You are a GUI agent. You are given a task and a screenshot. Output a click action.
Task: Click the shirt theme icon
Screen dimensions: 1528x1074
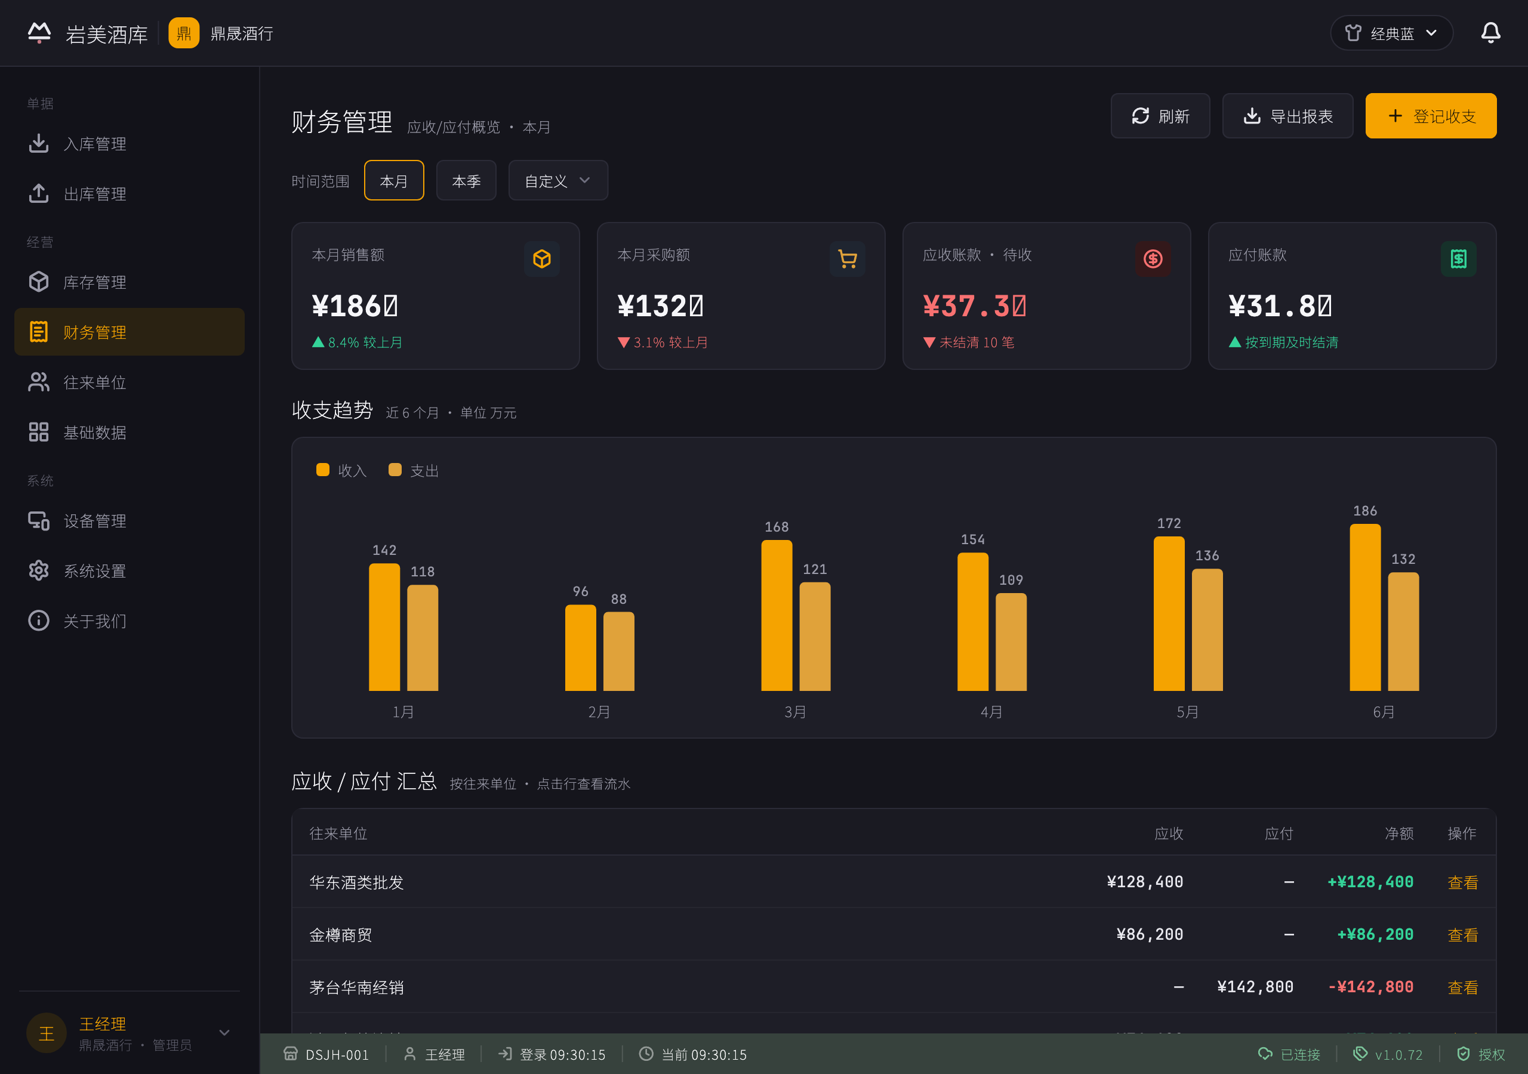1353,33
